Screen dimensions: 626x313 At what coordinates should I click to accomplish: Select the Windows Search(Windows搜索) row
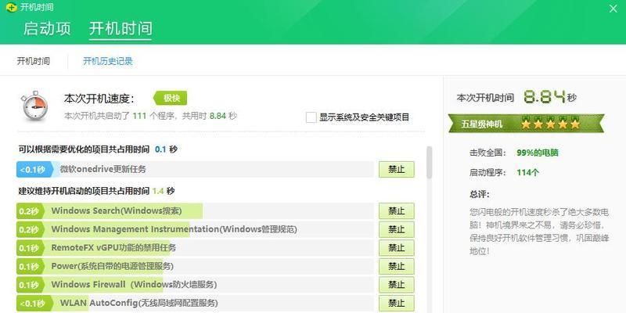[195, 211]
